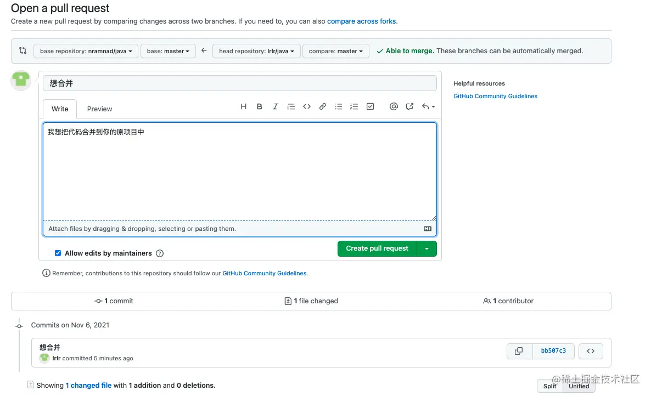Click the lrlr avatar in the commit row
Screen dimensions: 651x396
tap(44, 358)
